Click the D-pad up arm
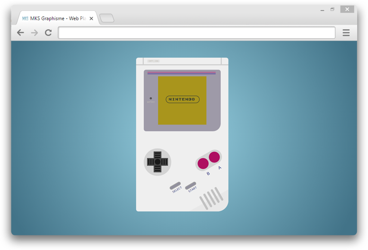Viewport: 368px width, 250px height. [158, 155]
